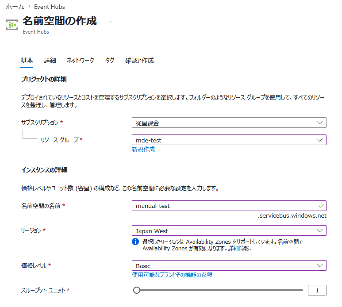The width and height of the screenshot is (342, 307).
Task: Expand the リソース グループ dropdown mde-test
Action: pos(229,140)
